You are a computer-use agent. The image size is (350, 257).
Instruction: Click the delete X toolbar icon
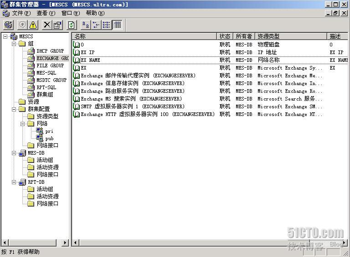pos(47,25)
